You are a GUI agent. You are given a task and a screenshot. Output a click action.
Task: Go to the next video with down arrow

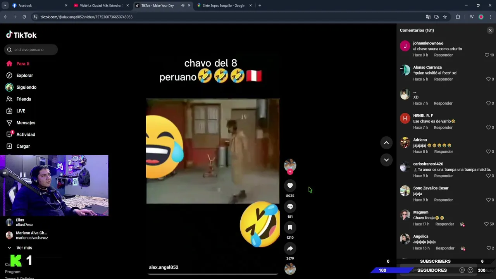[x=386, y=160]
